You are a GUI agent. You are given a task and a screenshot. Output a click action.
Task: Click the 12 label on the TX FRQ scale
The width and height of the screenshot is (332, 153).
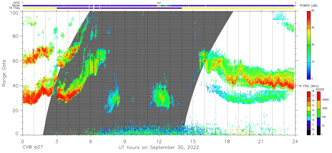(313, 120)
